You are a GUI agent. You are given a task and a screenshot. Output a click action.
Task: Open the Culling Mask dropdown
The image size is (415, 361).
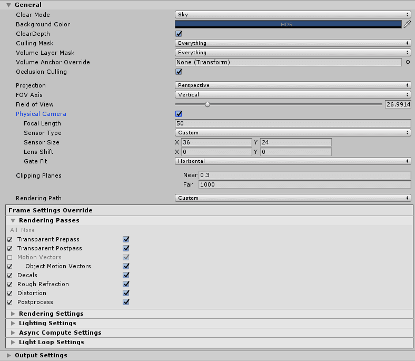coord(293,43)
